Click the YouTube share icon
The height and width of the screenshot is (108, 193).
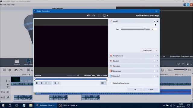[x=191, y=5]
